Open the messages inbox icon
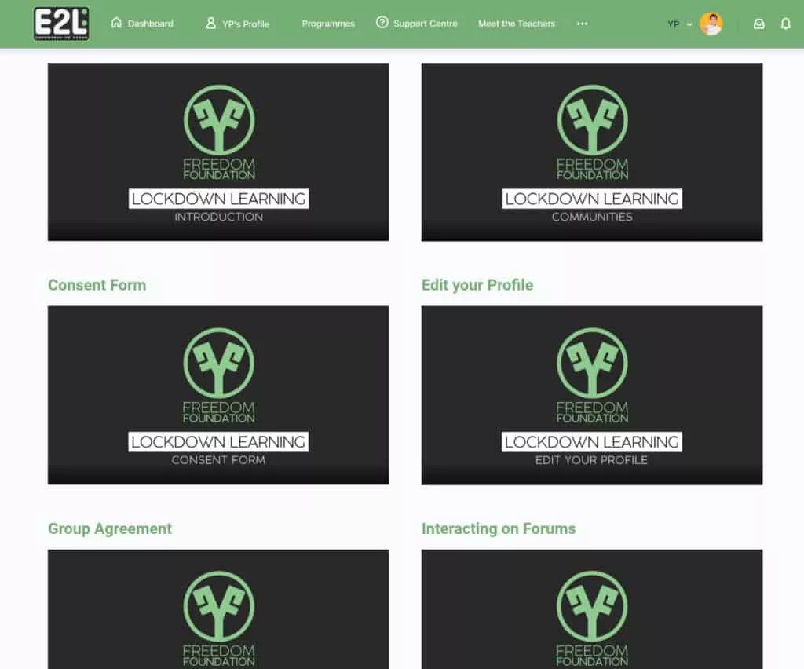 [x=759, y=24]
